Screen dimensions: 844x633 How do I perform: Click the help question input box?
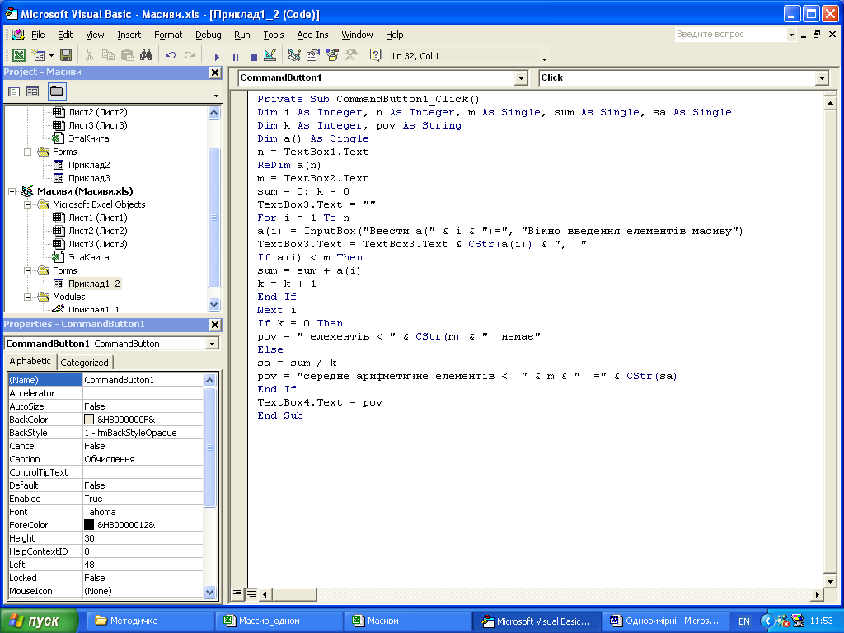click(730, 35)
